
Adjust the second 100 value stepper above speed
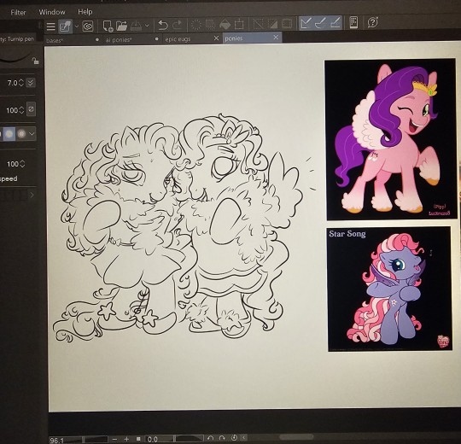click(x=22, y=164)
